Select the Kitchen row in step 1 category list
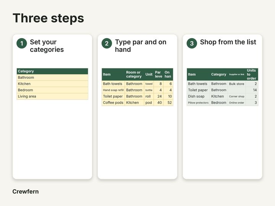Screen dimensions: 275x206 52,84
